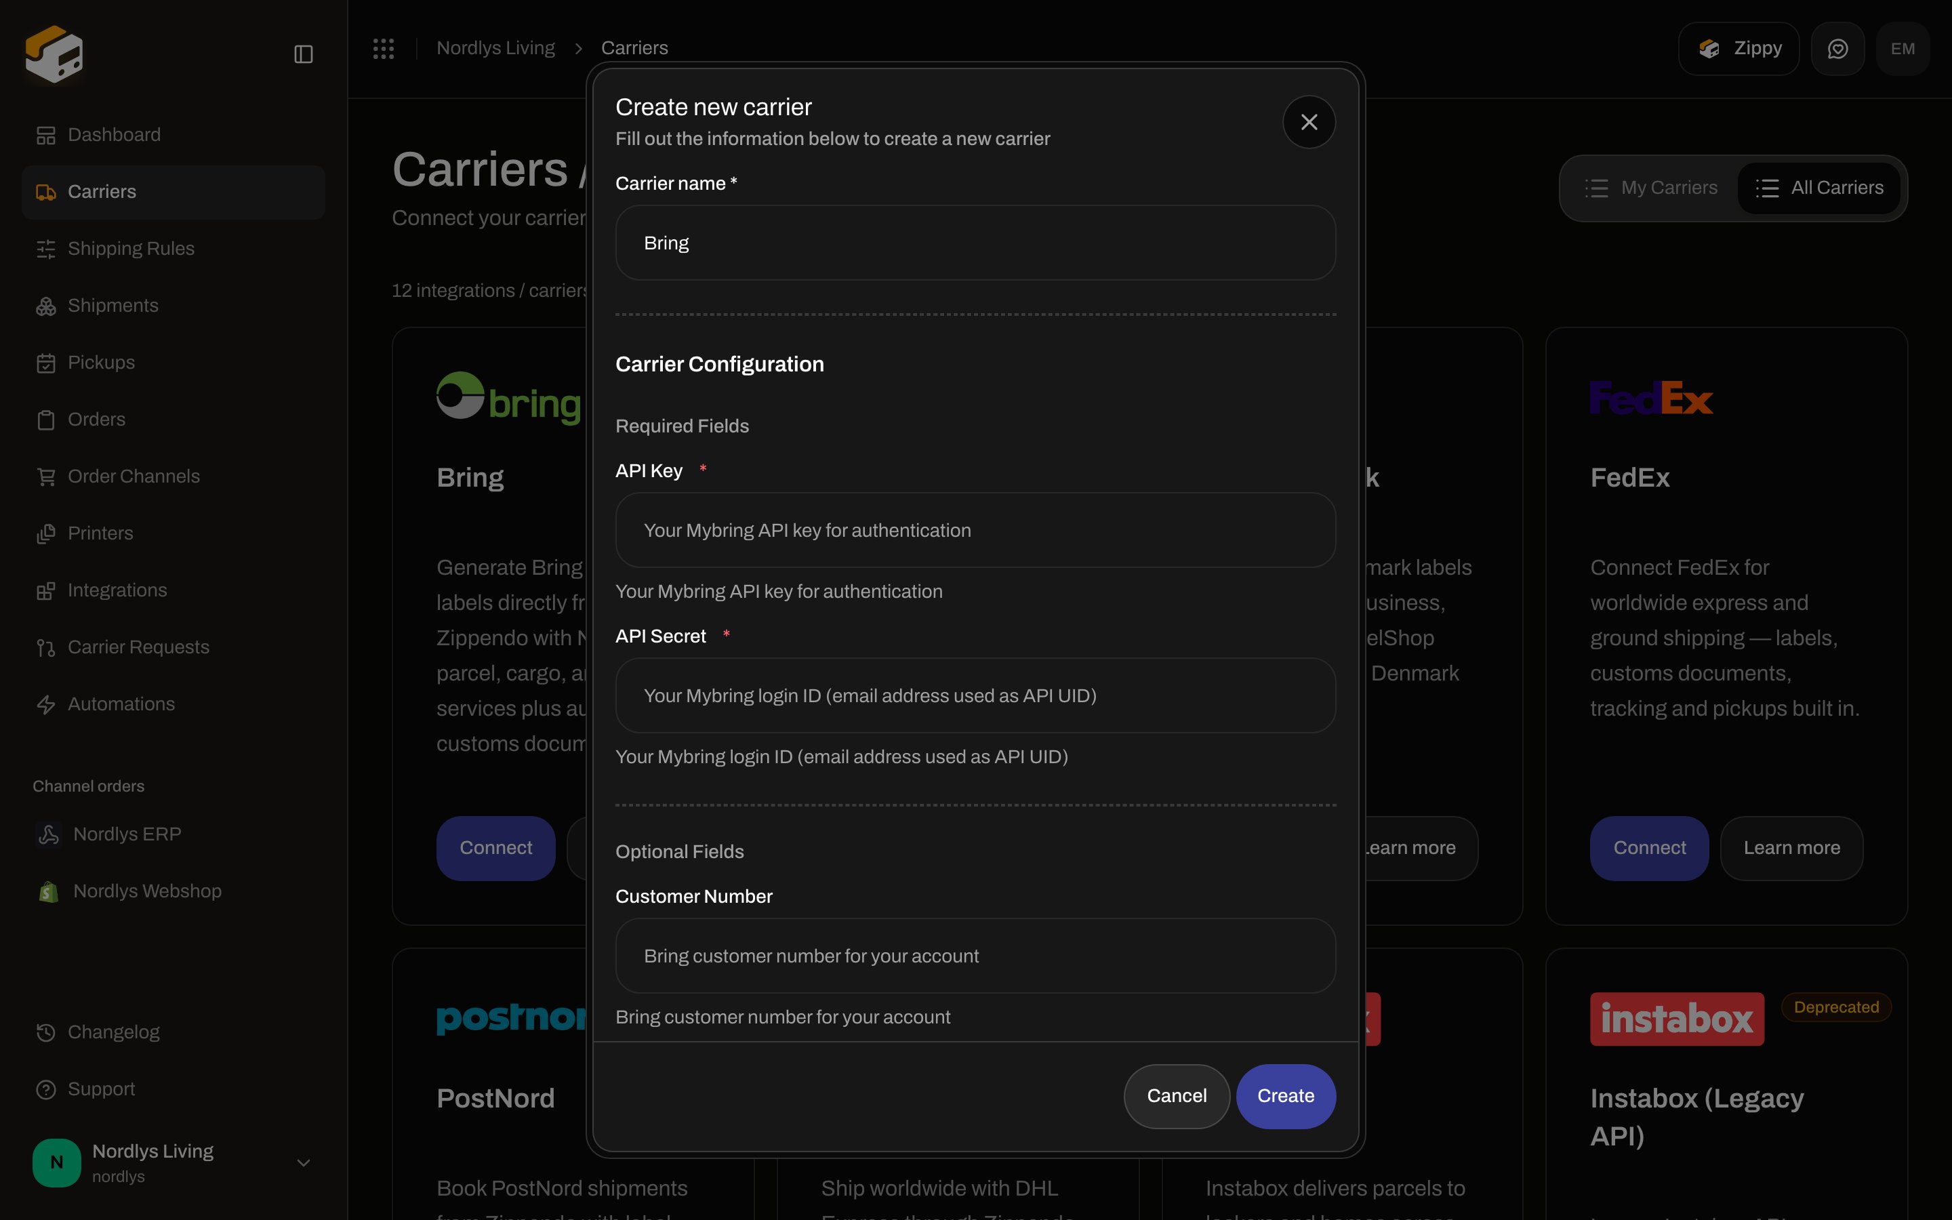This screenshot has height=1220, width=1952.
Task: Click the Integrations icon
Action: (46, 590)
